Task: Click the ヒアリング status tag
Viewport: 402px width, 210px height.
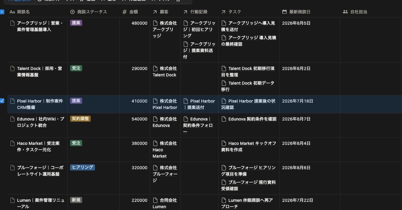Action: (x=82, y=168)
